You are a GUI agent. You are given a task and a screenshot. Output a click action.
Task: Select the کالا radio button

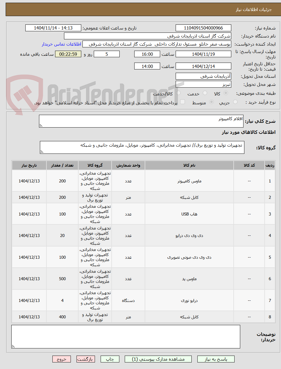click(x=226, y=93)
